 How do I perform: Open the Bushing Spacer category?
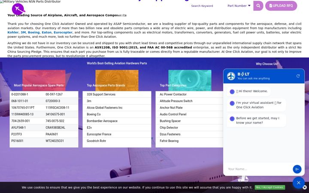coord(170,121)
